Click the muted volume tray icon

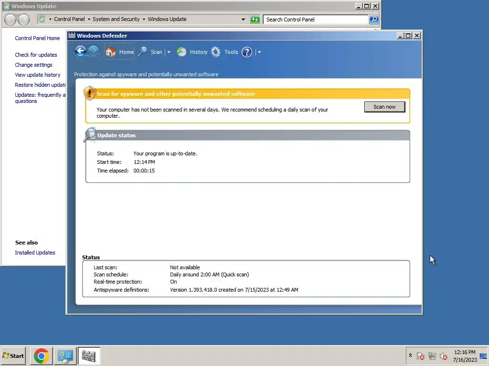coord(444,356)
